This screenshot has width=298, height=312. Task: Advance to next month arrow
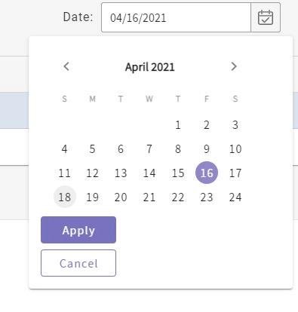point(234,66)
